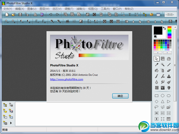Click the text tool T icon in toolbar

(130, 14)
